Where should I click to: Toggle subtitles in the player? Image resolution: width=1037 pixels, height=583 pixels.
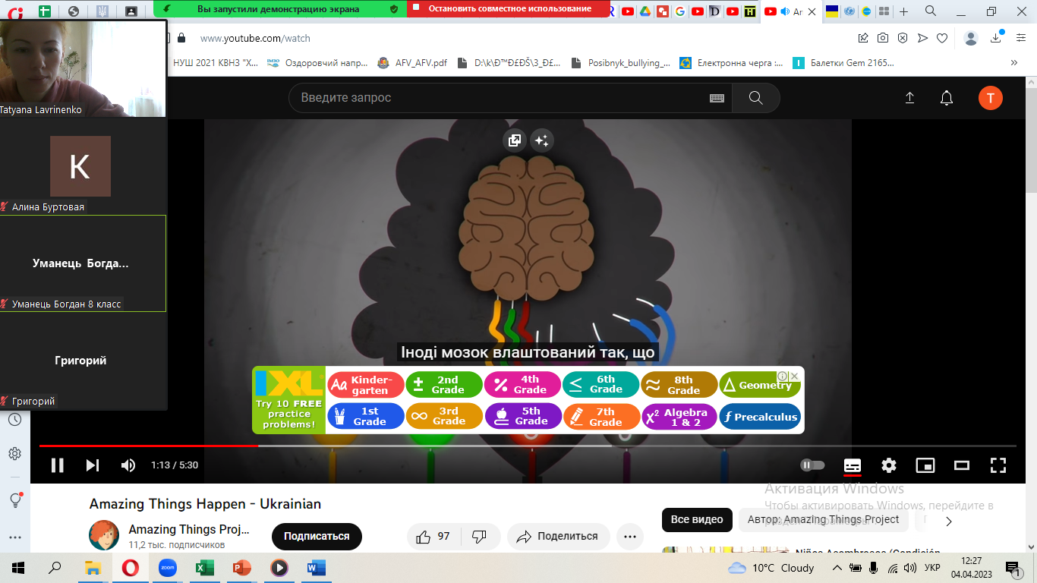coord(853,465)
